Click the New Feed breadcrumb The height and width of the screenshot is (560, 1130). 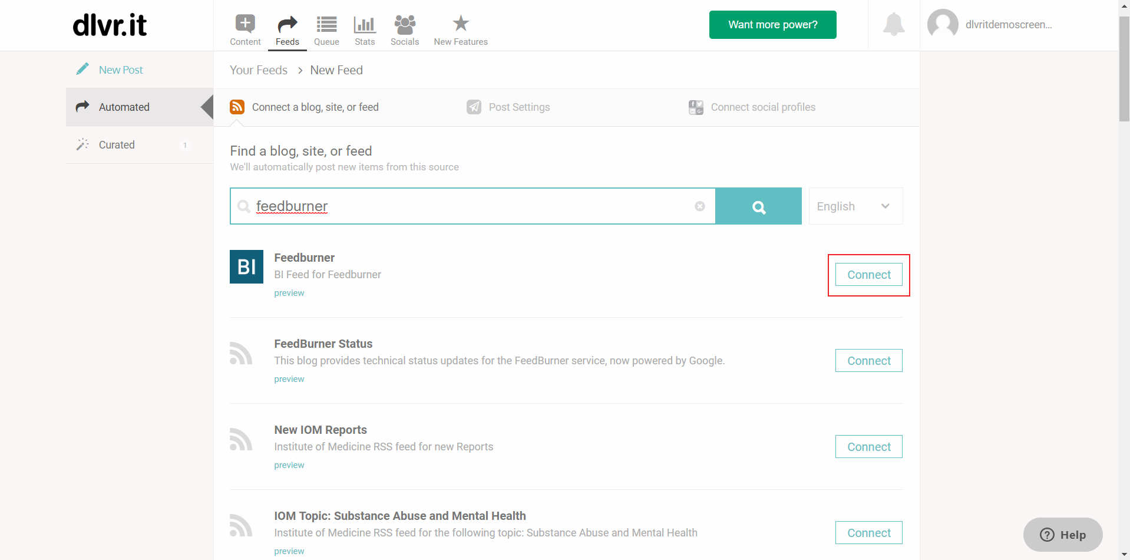click(336, 70)
